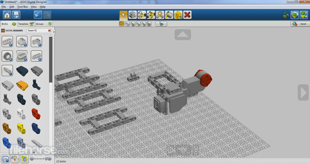This screenshot has width=310, height=164.
Task: Choose the multiple-selection sub-tool
Action: (x=127, y=24)
